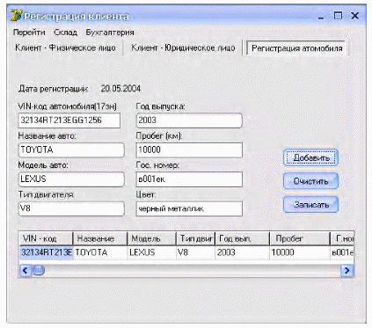
Task: Maximize the Регистрация клиента window
Action: 338,16
